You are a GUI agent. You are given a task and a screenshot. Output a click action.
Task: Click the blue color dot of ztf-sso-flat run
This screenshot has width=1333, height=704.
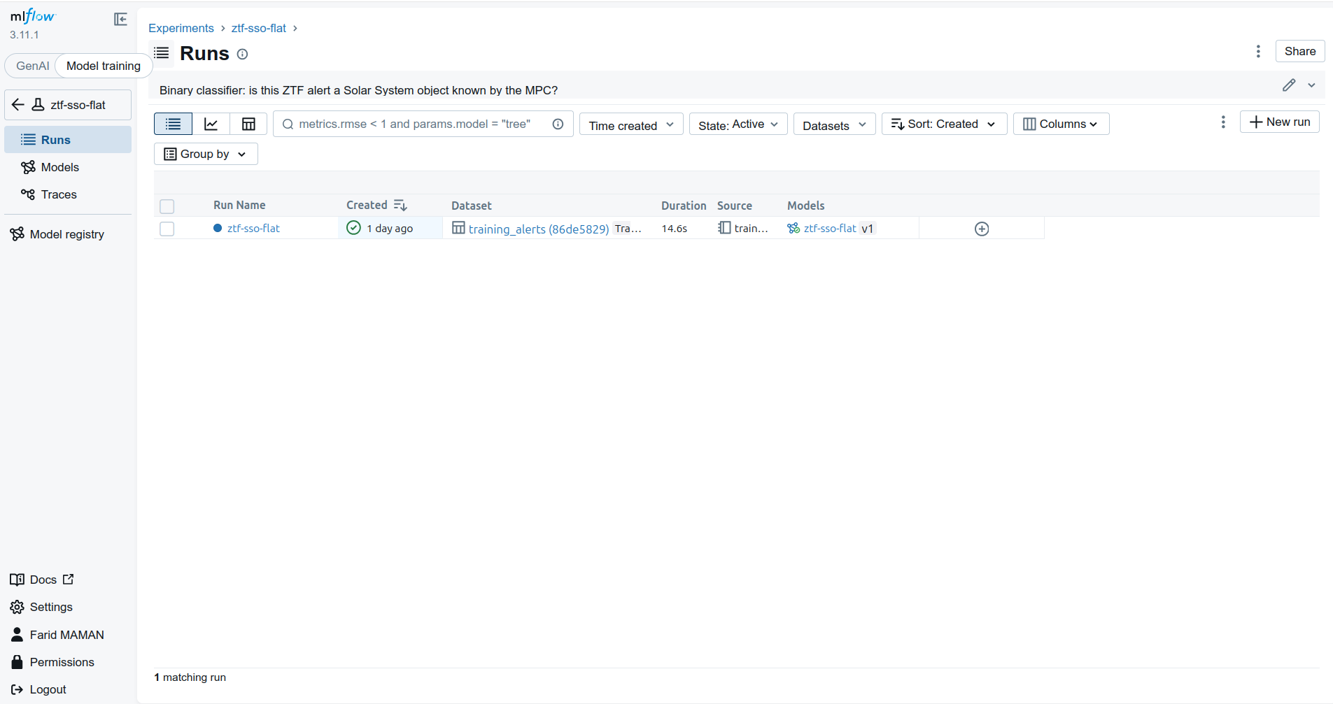[x=218, y=228]
